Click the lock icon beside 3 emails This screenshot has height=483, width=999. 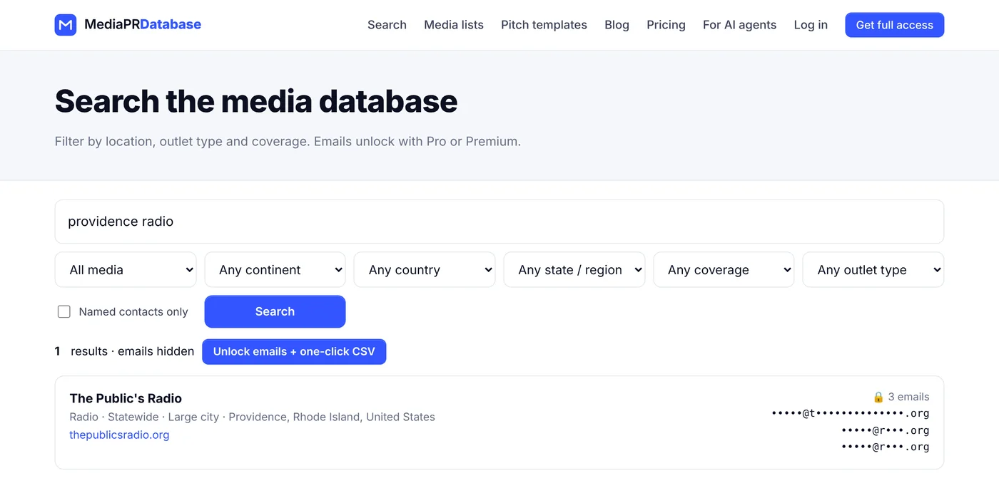pos(878,397)
